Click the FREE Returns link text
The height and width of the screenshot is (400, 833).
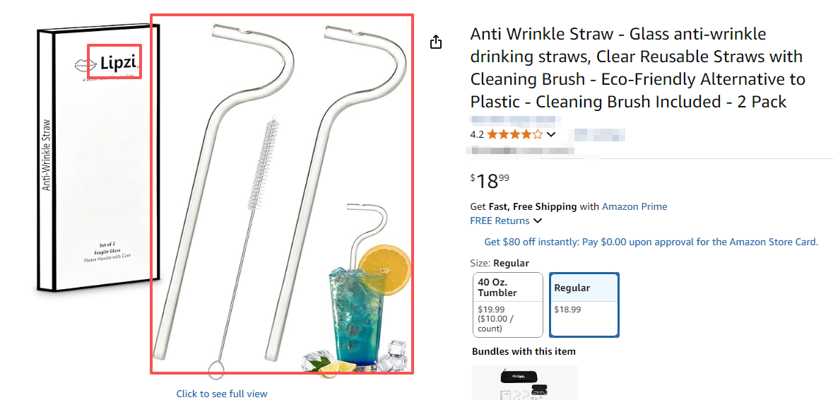click(x=500, y=220)
